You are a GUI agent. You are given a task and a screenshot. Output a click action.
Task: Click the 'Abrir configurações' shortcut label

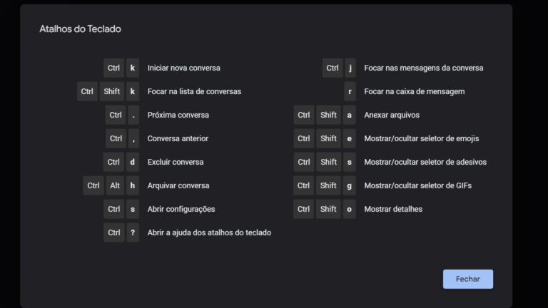181,209
